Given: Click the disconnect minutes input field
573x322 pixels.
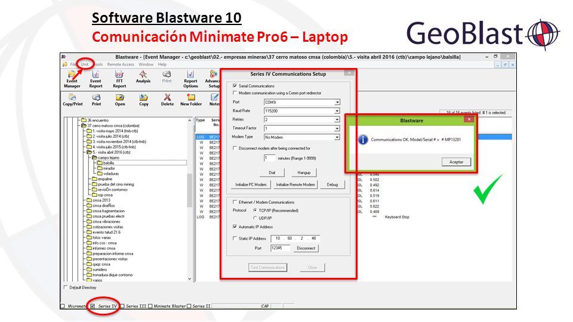Looking at the screenshot, I should (270, 158).
